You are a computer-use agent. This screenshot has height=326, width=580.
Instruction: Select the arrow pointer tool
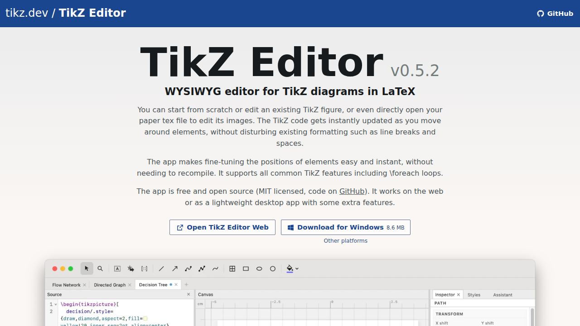[87, 268]
